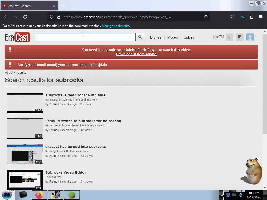This screenshot has height=200, width=267.
Task: Click the padlock site info icon
Action: pyautogui.click(x=59, y=17)
